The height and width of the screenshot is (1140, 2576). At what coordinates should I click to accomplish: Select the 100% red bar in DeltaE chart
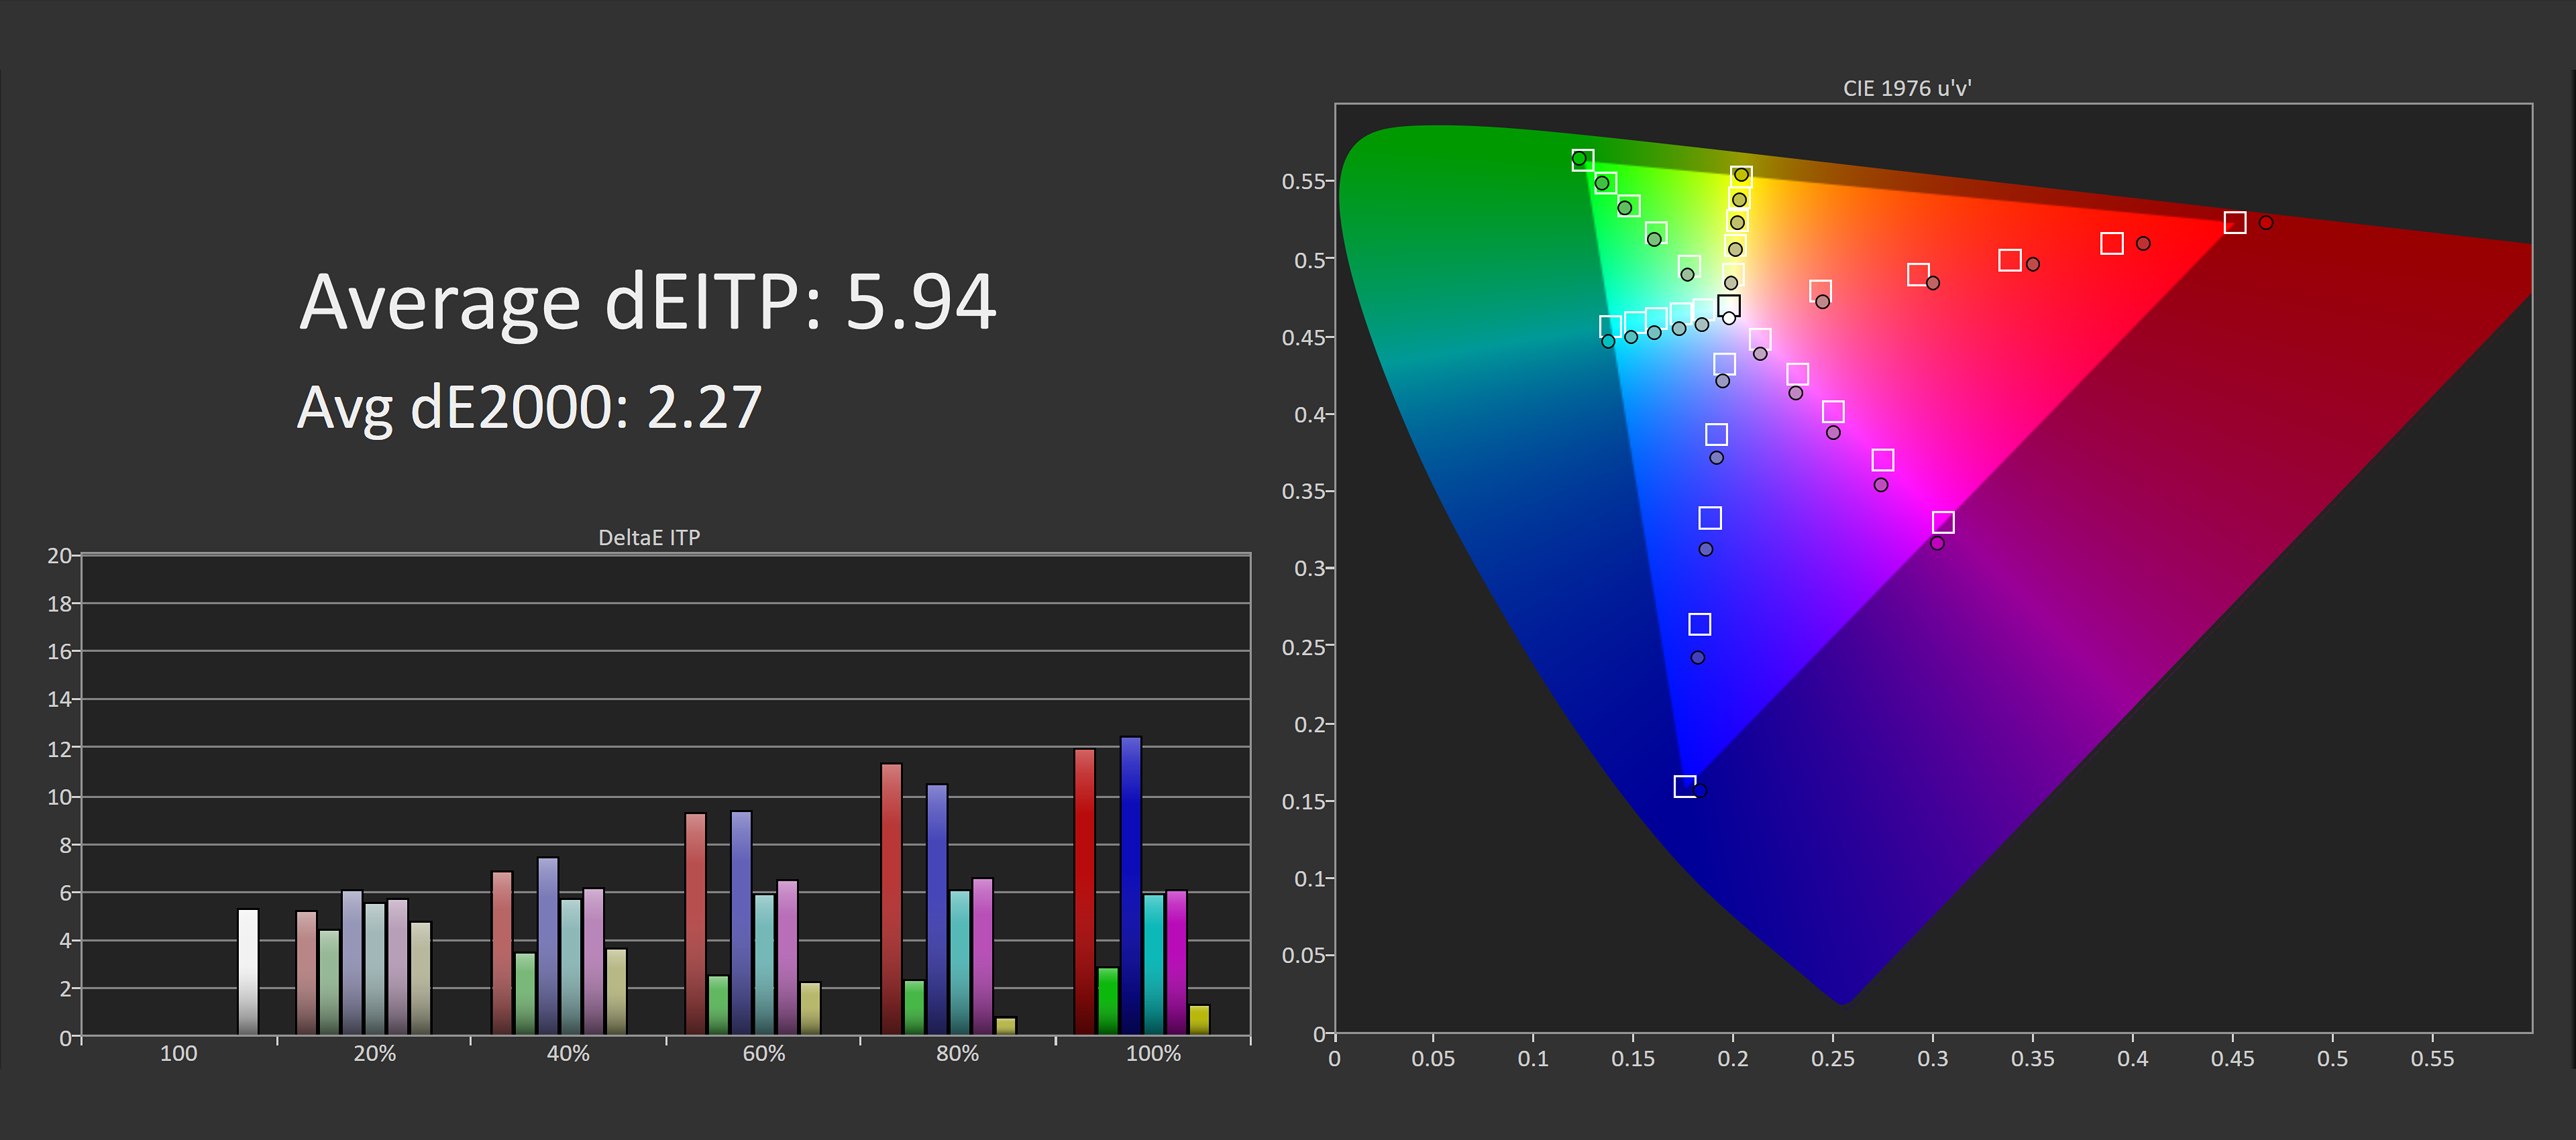(x=1085, y=891)
